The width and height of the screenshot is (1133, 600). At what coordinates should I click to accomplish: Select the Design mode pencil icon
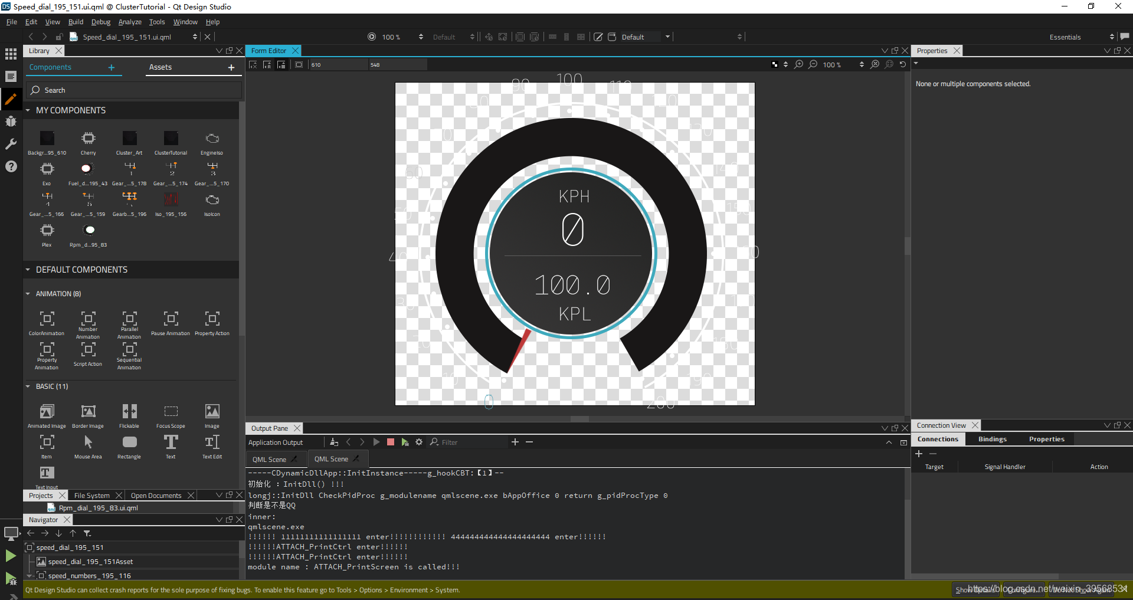click(11, 99)
